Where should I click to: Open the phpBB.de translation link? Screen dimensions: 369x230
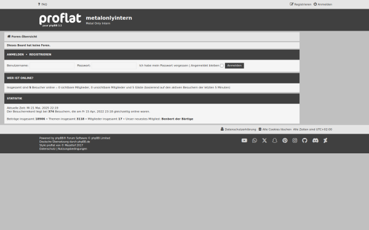coord(84,142)
